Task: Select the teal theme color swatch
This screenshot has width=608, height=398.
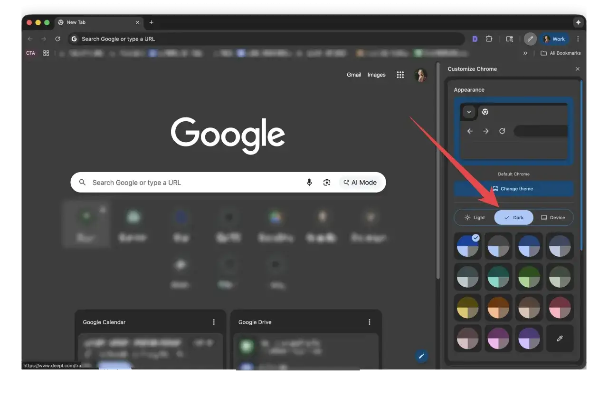Action: point(498,277)
